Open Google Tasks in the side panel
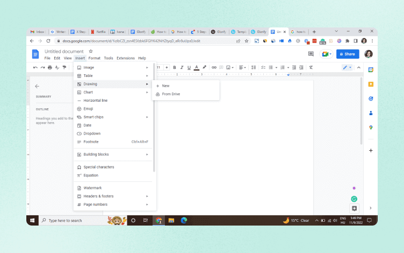The image size is (404, 253). (x=371, y=99)
